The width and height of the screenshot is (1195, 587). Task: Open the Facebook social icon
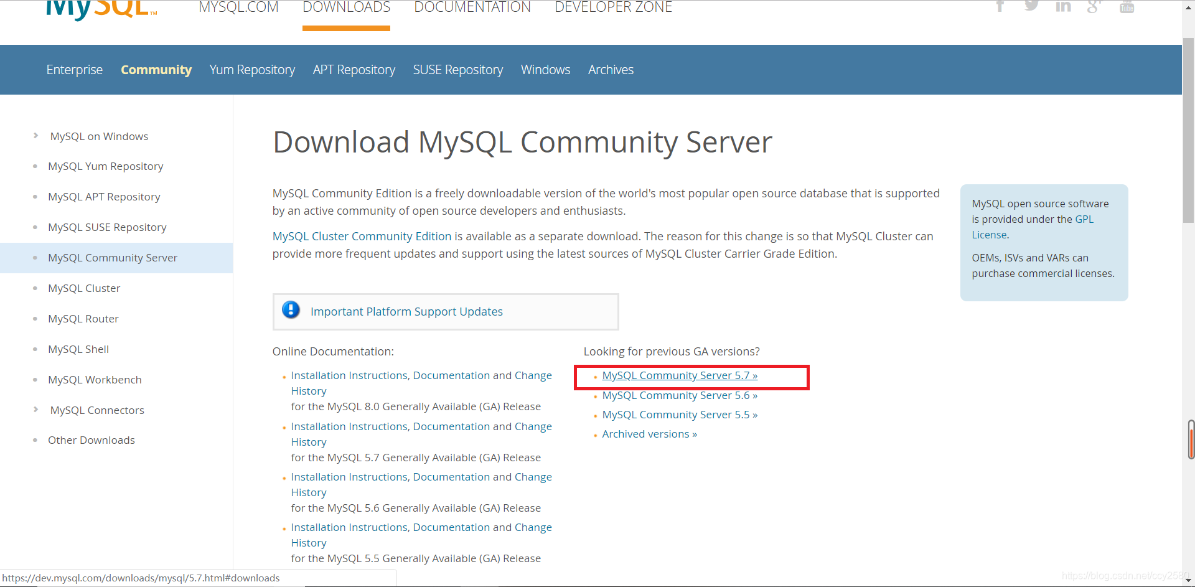pos(1000,6)
